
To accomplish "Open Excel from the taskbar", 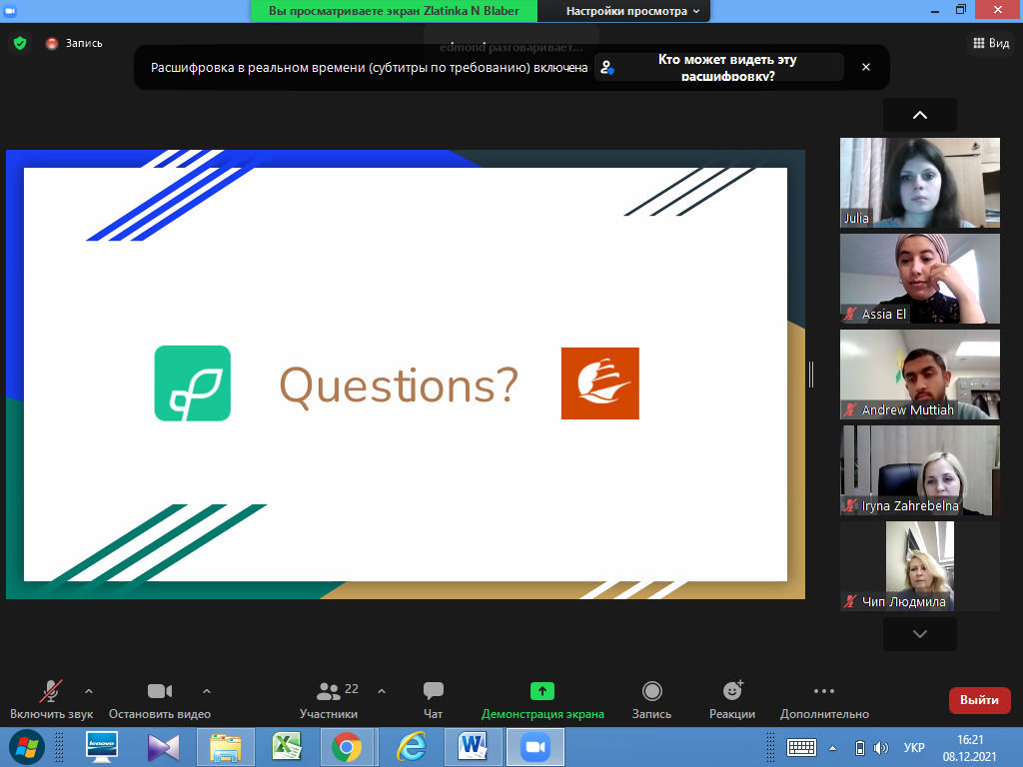I will 287,747.
